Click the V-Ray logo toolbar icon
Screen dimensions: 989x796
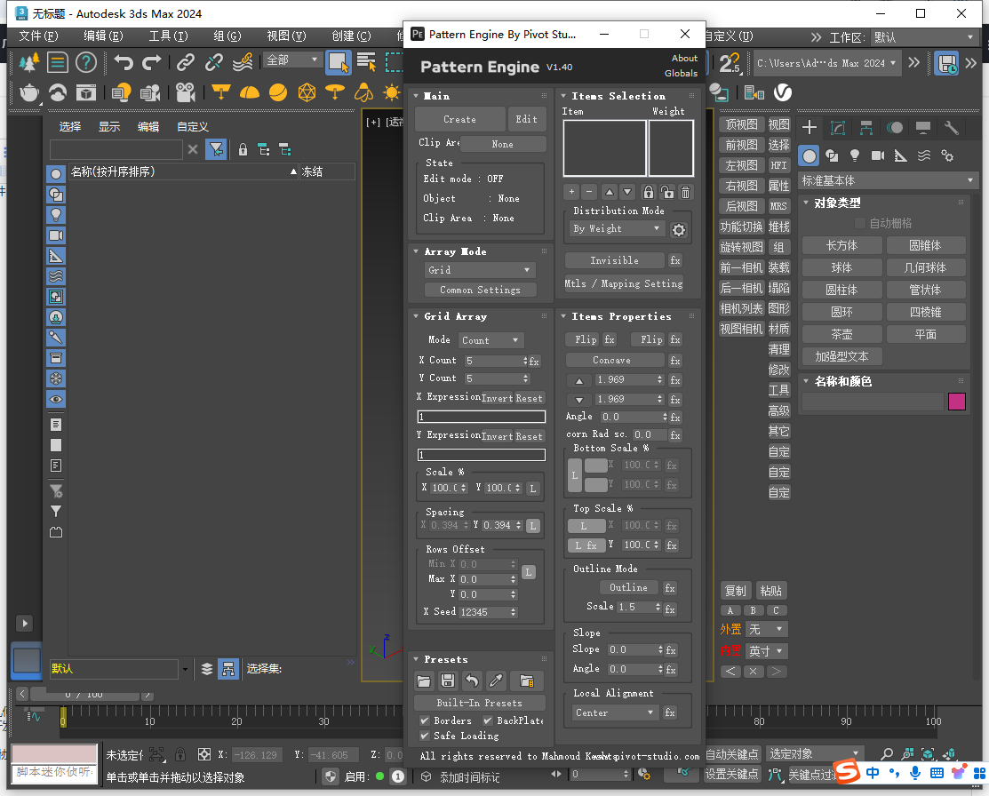(783, 92)
